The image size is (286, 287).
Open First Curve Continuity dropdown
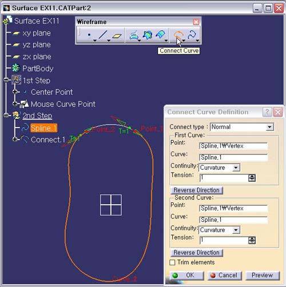pyautogui.click(x=236, y=168)
